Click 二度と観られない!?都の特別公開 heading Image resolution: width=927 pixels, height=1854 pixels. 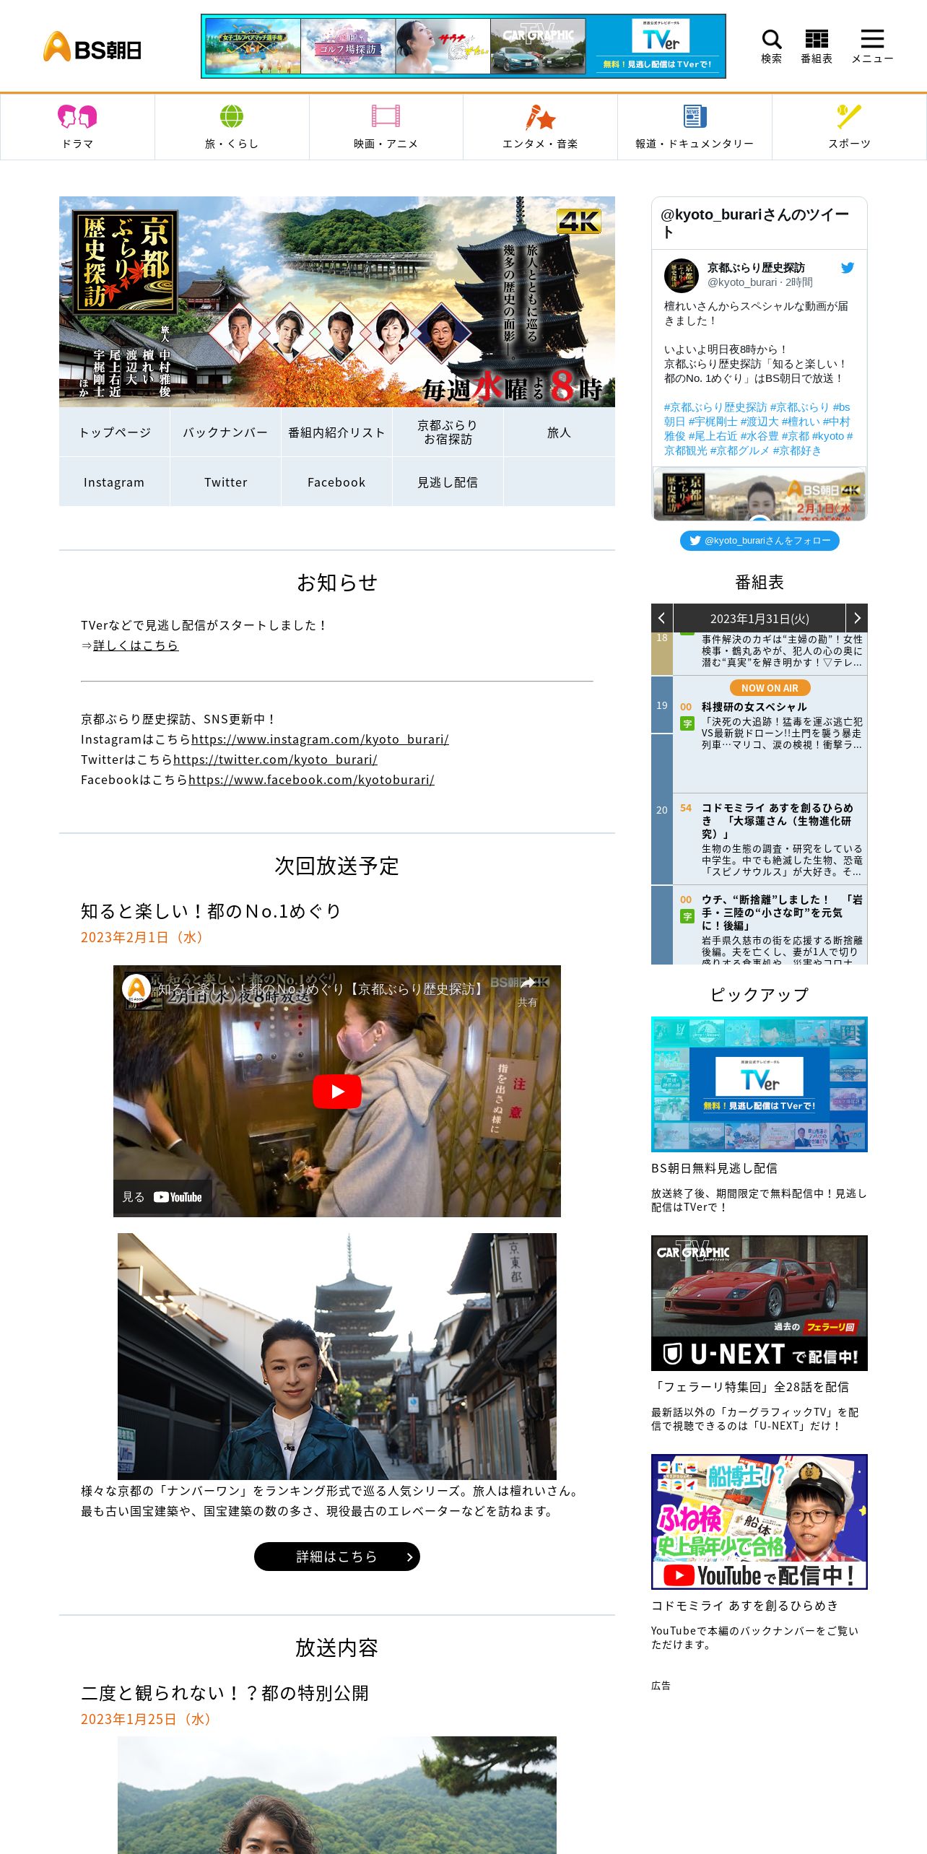coord(225,1693)
